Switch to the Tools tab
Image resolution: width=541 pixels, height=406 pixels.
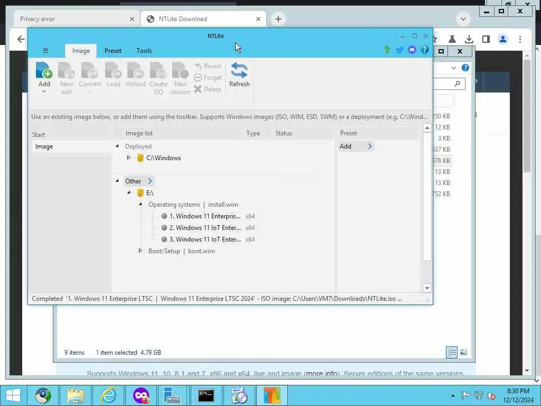144,51
